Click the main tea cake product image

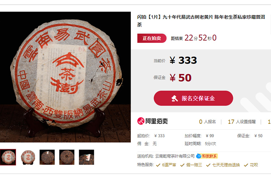click(x=65, y=77)
